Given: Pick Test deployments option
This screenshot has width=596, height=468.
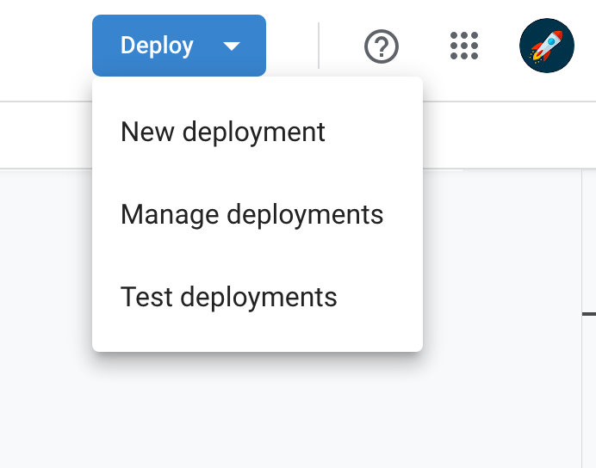Looking at the screenshot, I should pos(228,297).
